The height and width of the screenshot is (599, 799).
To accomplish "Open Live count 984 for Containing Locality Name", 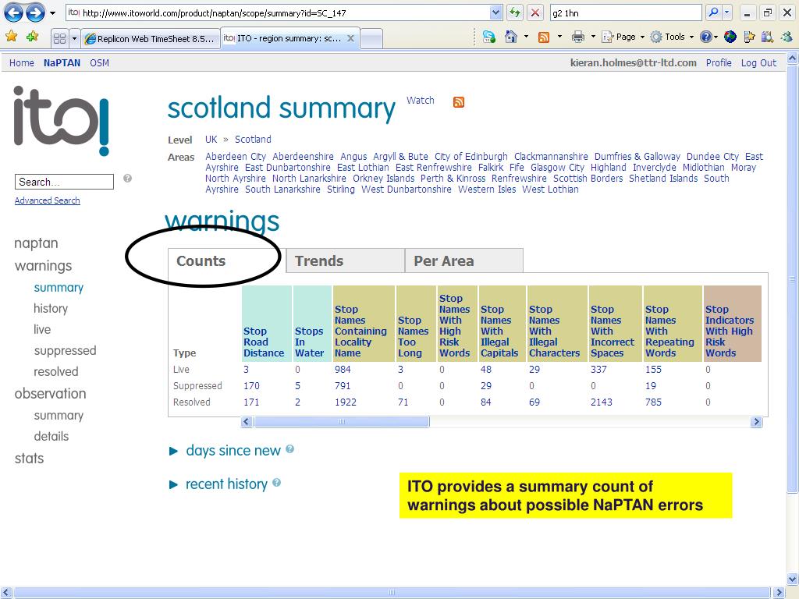I will point(343,370).
